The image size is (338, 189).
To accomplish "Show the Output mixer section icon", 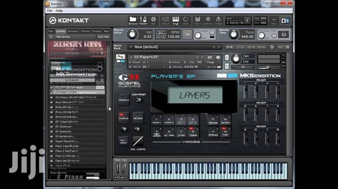I will [x=165, y=20].
